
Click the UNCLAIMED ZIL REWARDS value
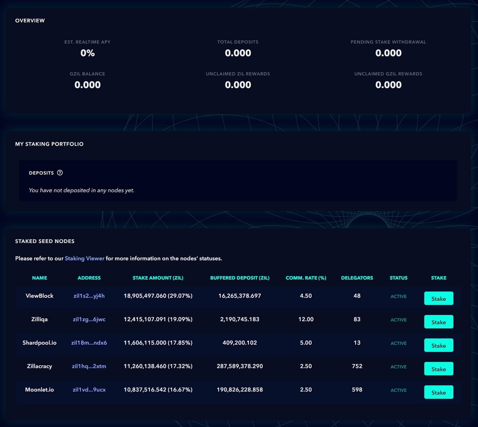(238, 85)
